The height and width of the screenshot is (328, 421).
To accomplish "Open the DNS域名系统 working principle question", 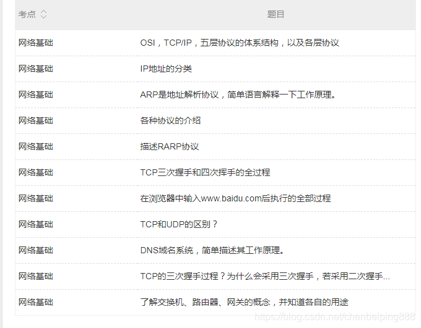I will point(212,250).
